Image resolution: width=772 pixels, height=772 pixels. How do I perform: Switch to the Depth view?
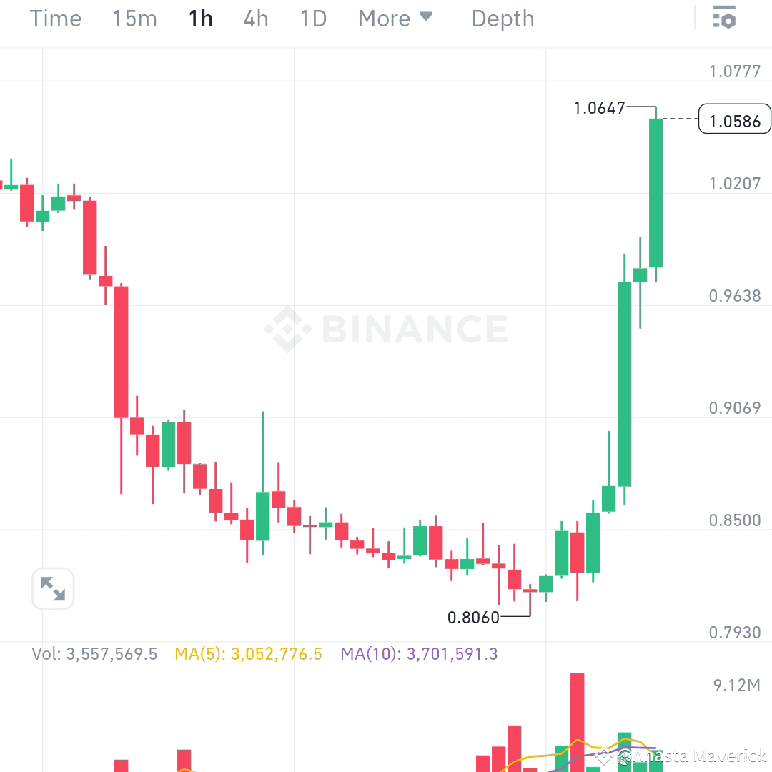(x=503, y=19)
